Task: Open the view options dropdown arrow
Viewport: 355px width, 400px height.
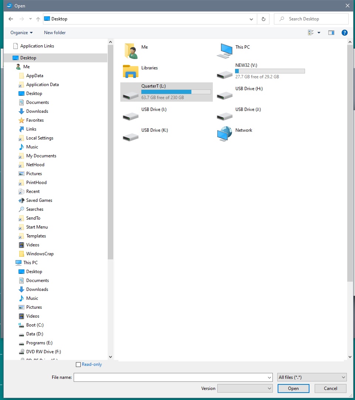Action: click(x=319, y=33)
